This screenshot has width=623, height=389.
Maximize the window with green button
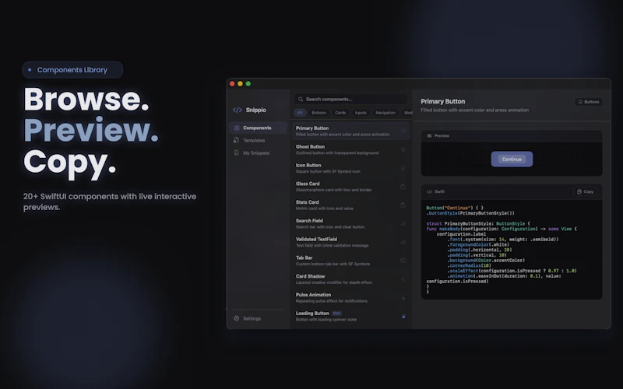(248, 84)
